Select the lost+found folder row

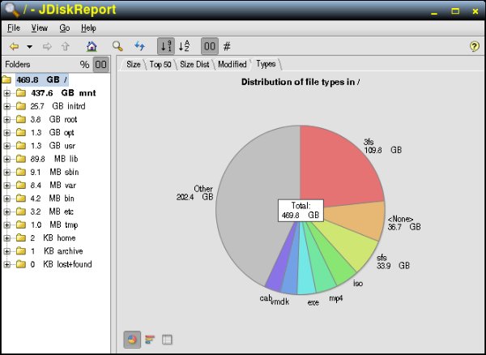coord(61,264)
